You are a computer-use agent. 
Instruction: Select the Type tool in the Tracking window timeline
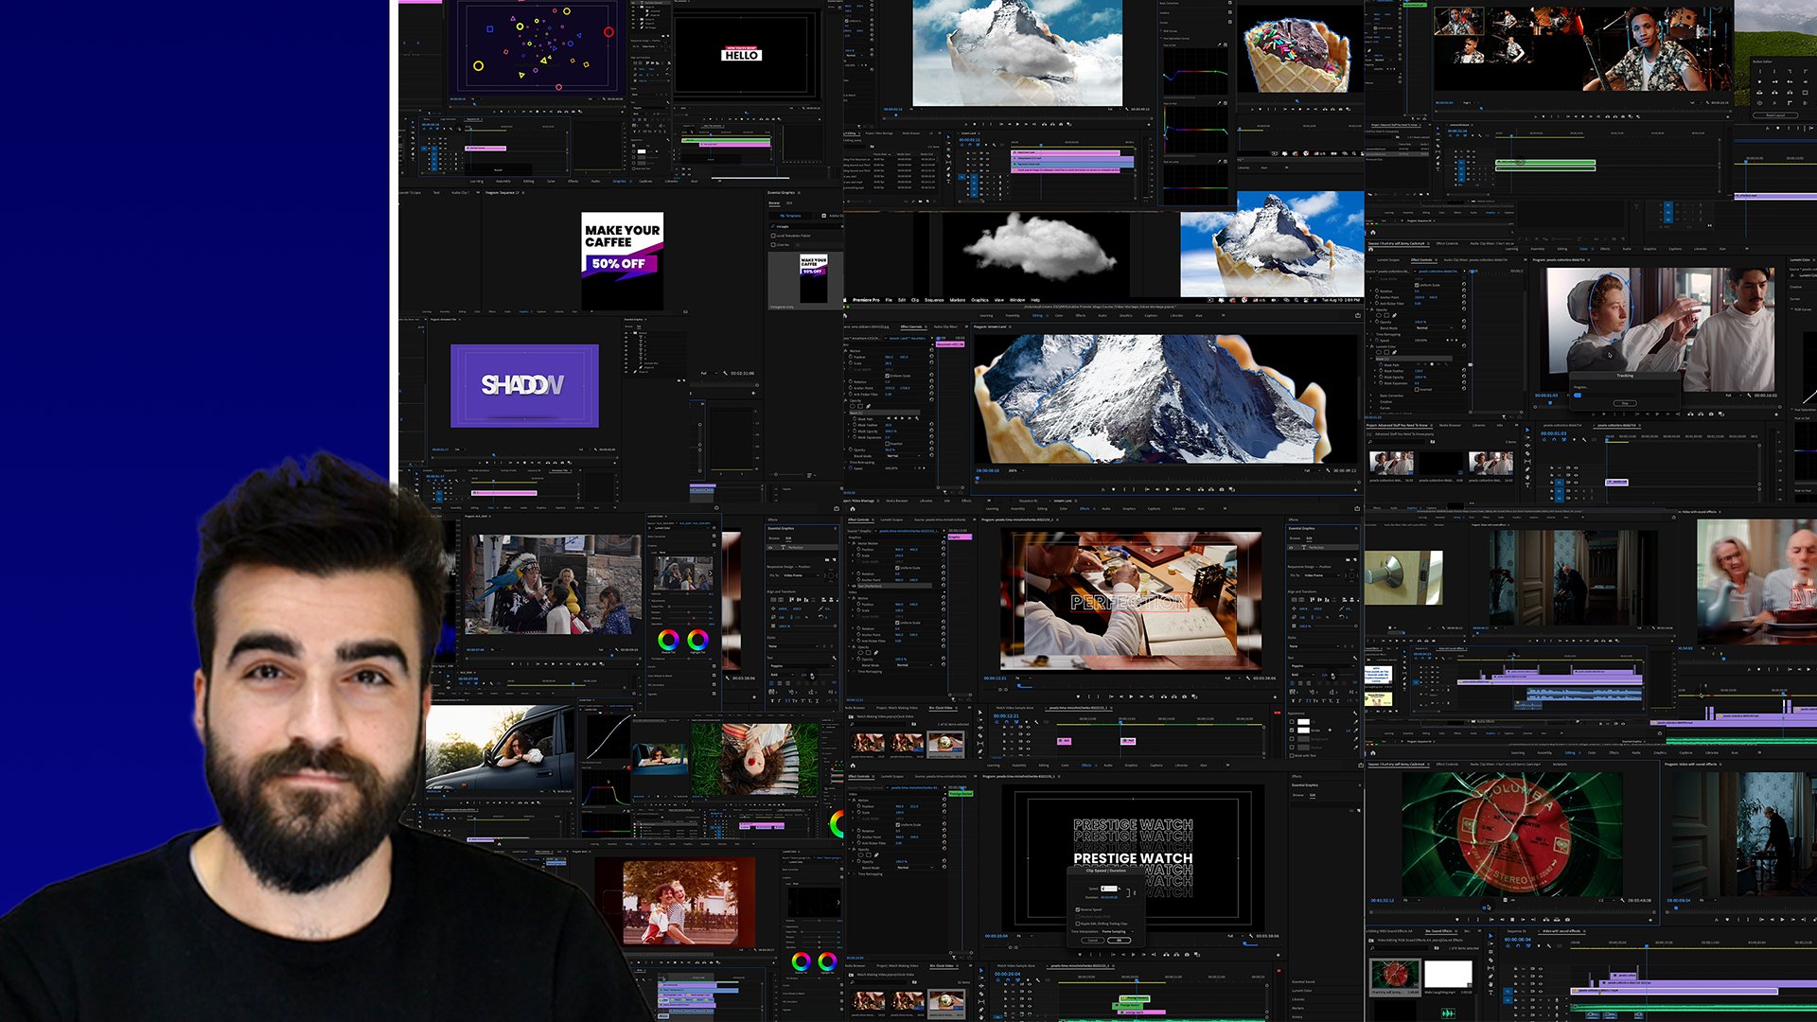tap(1527, 485)
